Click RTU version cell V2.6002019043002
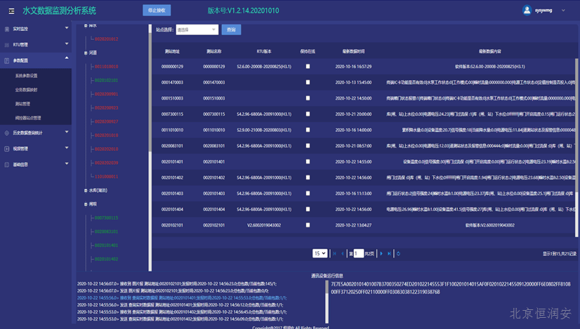Viewport: 580px width, 329px height. click(264, 225)
